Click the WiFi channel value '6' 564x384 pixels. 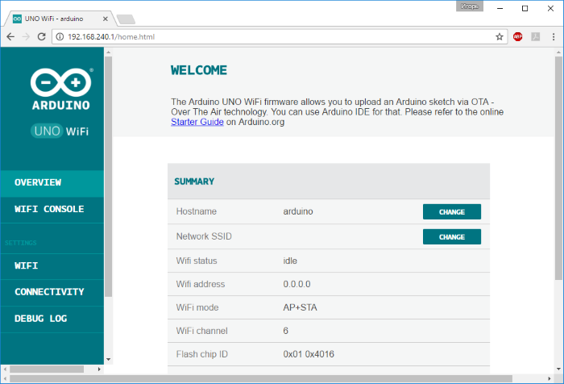point(285,331)
